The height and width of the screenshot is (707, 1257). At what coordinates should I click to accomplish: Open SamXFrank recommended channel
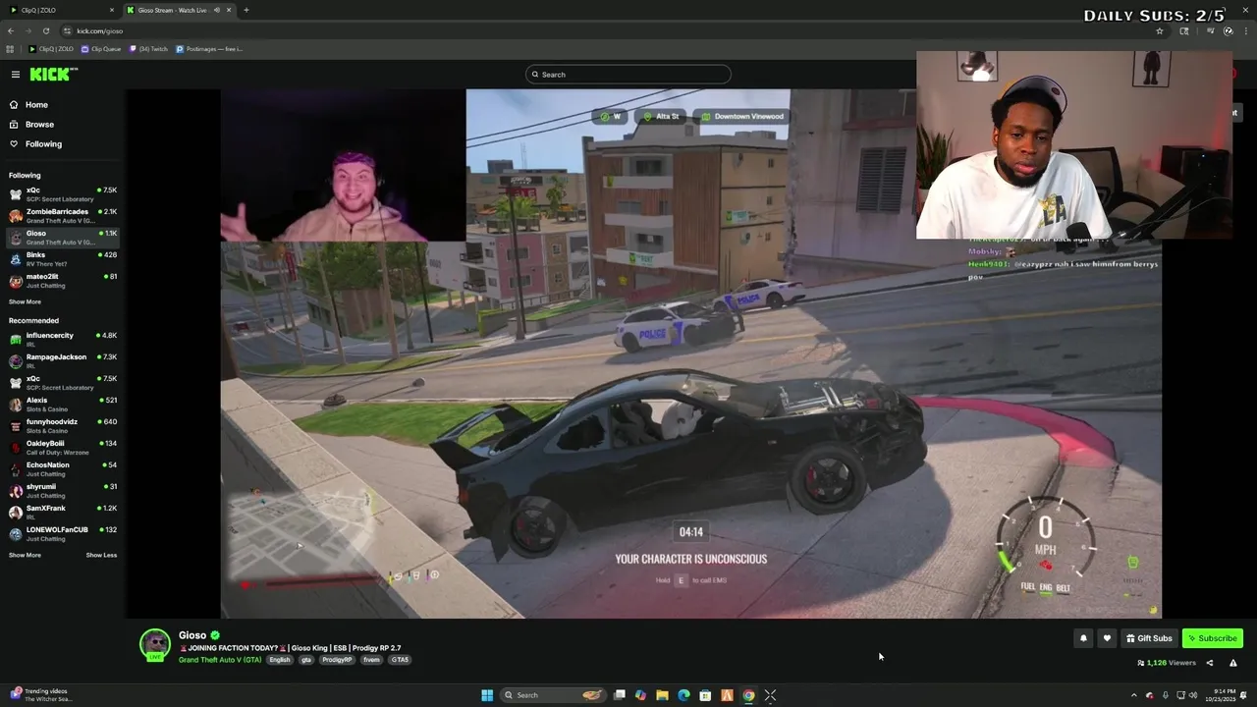[x=63, y=513]
